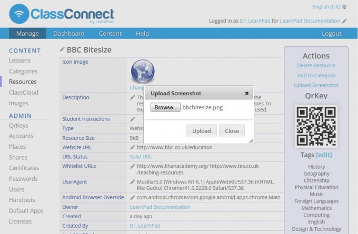This screenshot has height=234, width=358.
Task: Open the Content menu
Action: pyautogui.click(x=110, y=34)
